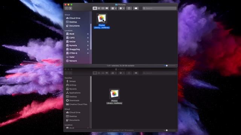
Task: Focus Search field in lower Finder window
Action: (x=159, y=73)
